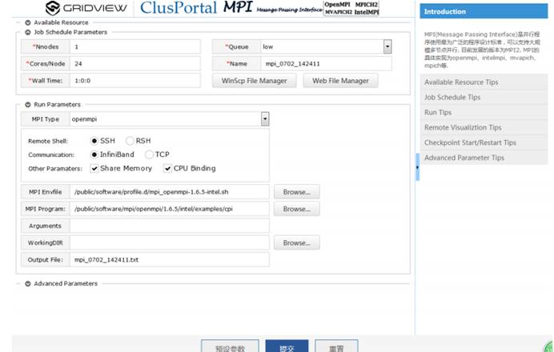The width and height of the screenshot is (554, 352).
Task: Click the WorkingDIR input field
Action: [170, 242]
